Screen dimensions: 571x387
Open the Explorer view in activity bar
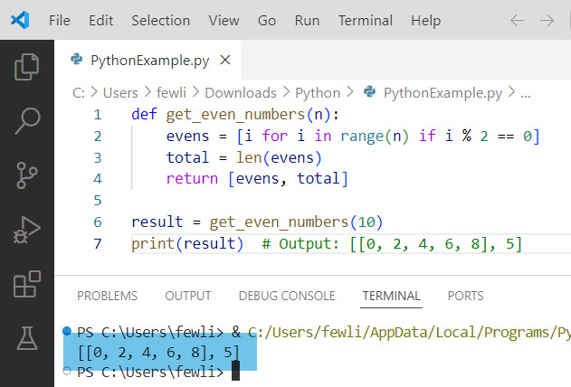(26, 67)
